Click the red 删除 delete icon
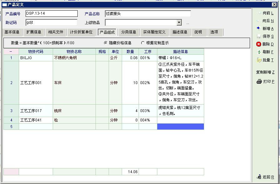Image resolution: width=280 pixels, height=184 pixels. [x=258, y=44]
